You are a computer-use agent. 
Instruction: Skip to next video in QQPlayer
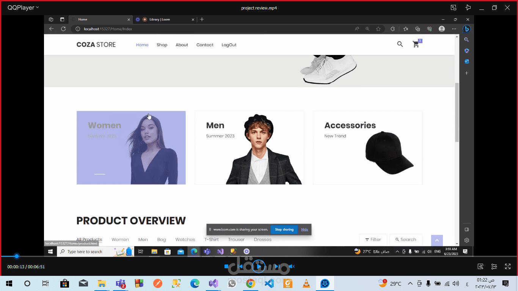click(277, 266)
